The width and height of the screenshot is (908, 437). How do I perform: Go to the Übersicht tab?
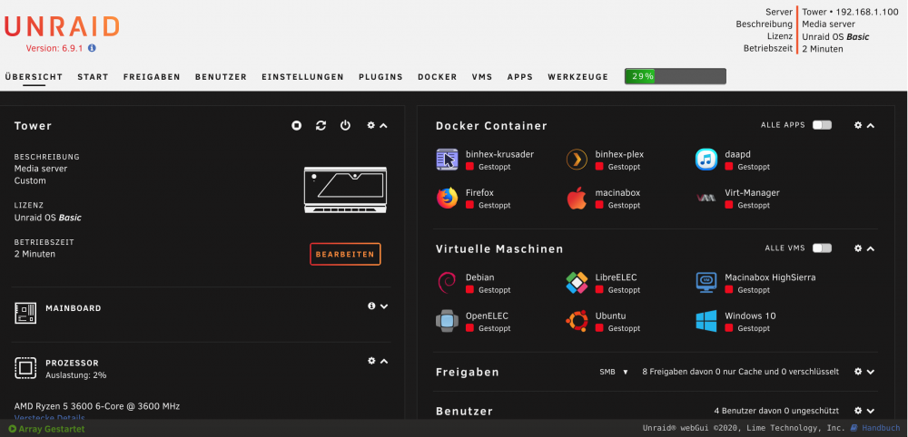point(34,77)
